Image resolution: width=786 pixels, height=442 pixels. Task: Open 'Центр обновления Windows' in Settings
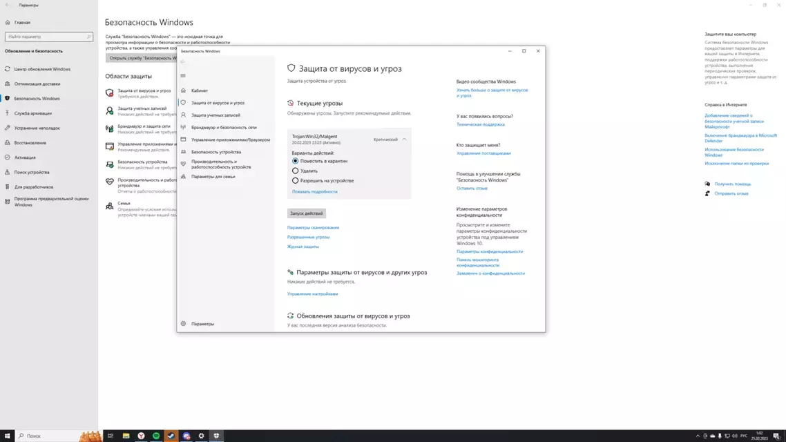click(x=42, y=69)
